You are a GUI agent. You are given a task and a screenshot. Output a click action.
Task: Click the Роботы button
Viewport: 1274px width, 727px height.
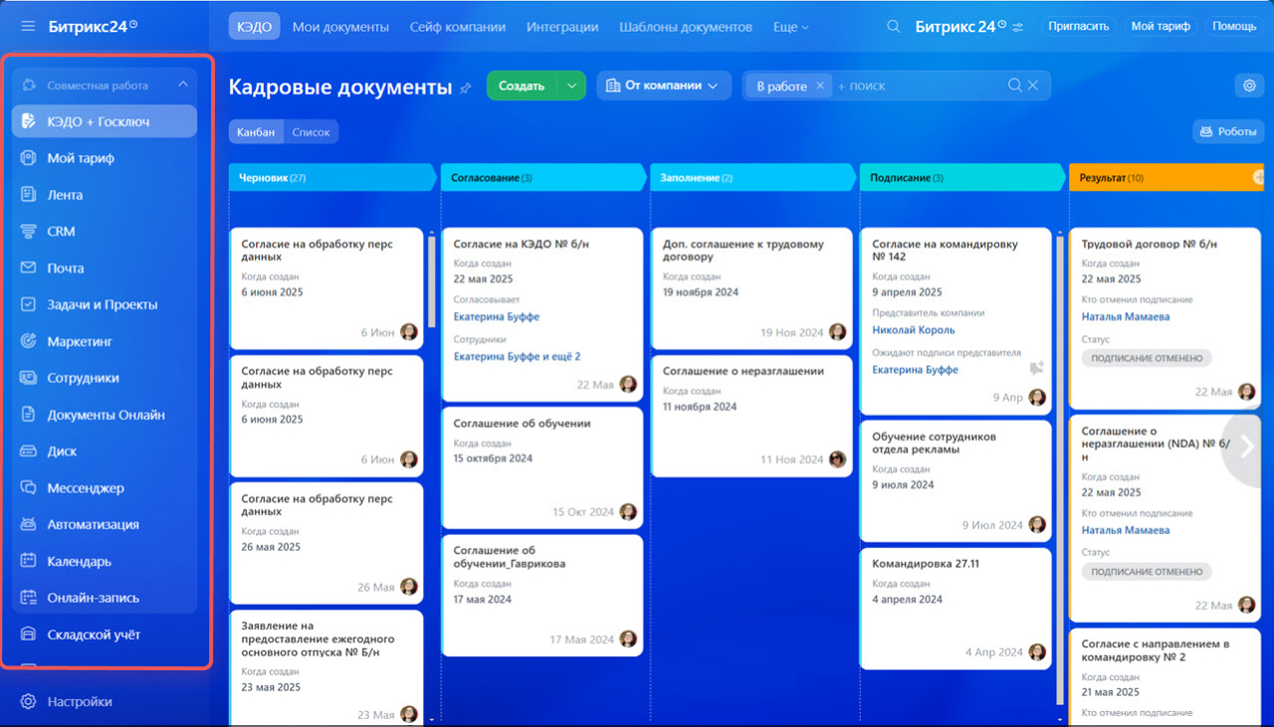click(x=1228, y=131)
